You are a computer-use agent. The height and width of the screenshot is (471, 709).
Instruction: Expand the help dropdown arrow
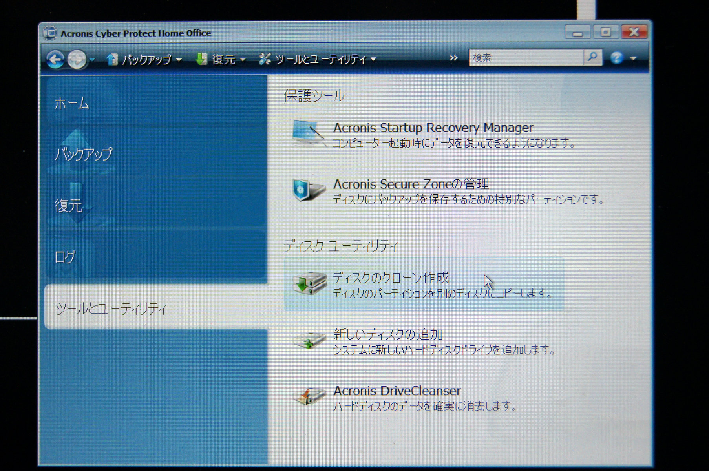[633, 58]
